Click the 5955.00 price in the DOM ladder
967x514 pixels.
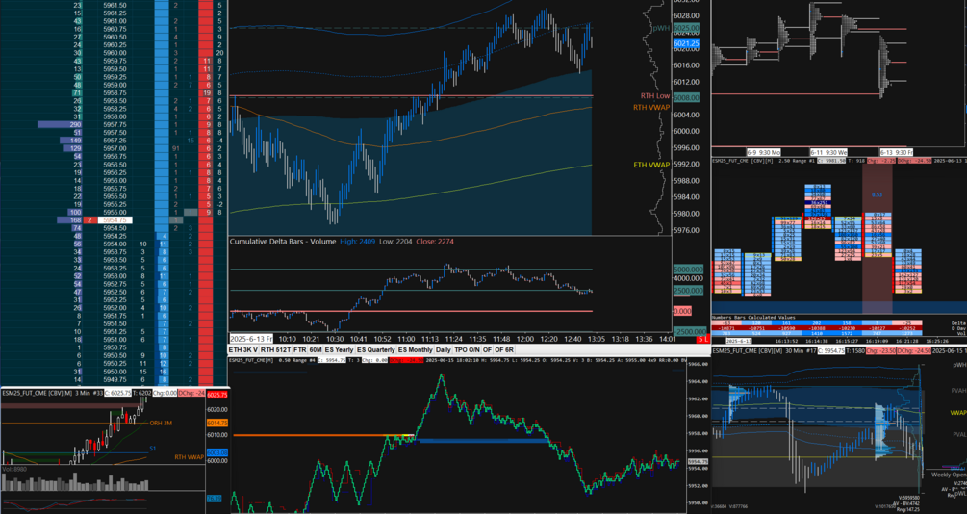click(115, 212)
